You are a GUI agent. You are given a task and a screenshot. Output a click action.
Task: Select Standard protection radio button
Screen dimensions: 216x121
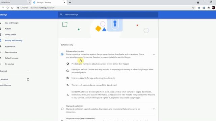pyautogui.click(x=62, y=109)
